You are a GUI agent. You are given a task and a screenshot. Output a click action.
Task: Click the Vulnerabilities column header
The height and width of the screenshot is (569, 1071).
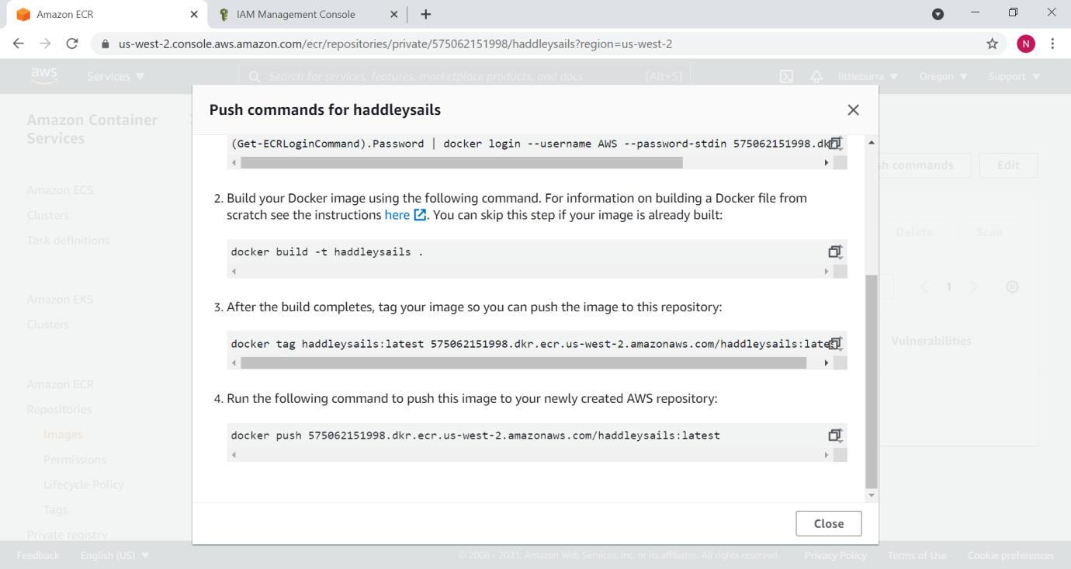click(931, 341)
